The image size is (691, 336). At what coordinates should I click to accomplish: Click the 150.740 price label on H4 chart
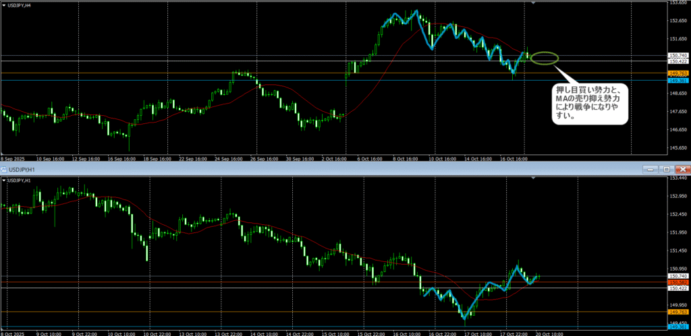click(678, 55)
